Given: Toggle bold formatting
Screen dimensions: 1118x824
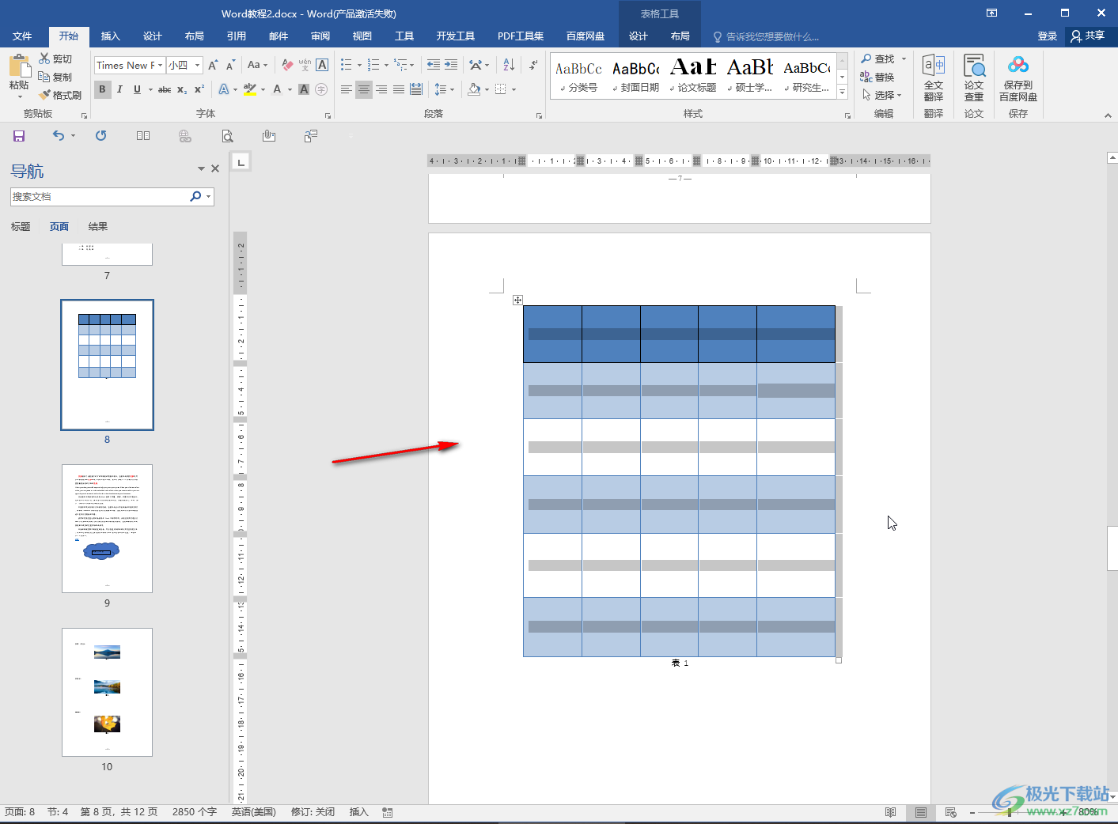Looking at the screenshot, I should click(x=102, y=89).
